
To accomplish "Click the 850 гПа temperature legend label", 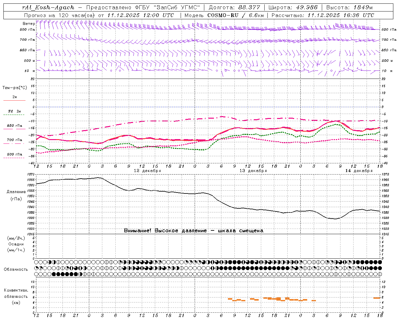I will point(14,126).
